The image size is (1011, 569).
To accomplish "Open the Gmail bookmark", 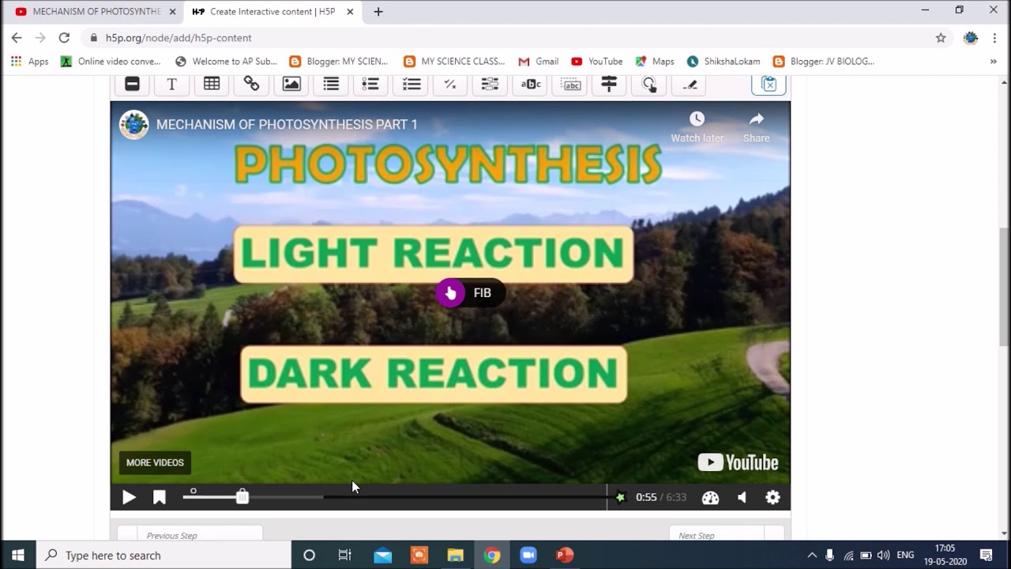I will pos(539,61).
